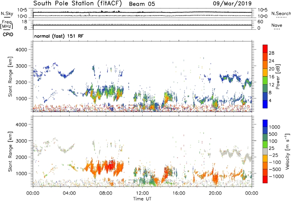Image resolution: width=291 pixels, height=201 pixels.
Task: Click the right-side '10^5' N.Search scale value
Action: point(262,10)
